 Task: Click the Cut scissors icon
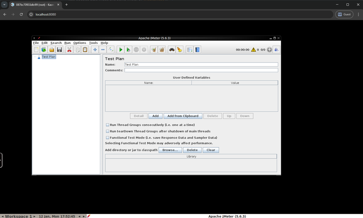click(69, 49)
